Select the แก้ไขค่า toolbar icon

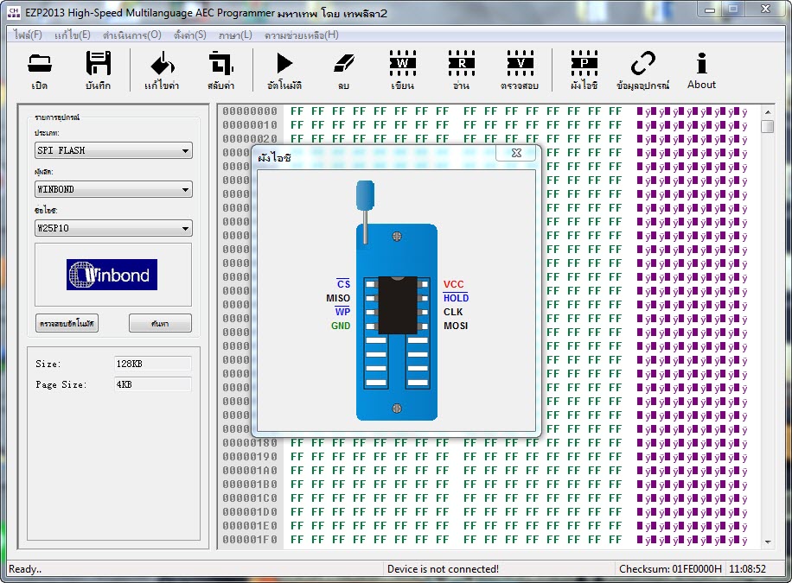[163, 69]
